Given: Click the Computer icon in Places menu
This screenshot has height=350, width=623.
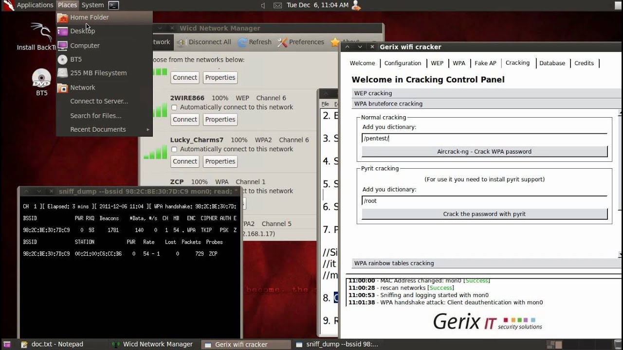Looking at the screenshot, I should [62, 46].
